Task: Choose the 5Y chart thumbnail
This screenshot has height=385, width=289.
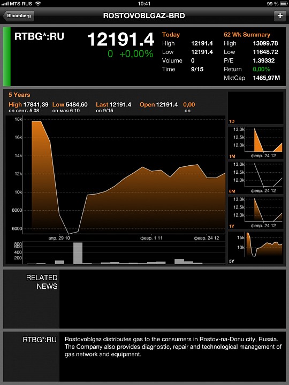Action: tap(256, 248)
